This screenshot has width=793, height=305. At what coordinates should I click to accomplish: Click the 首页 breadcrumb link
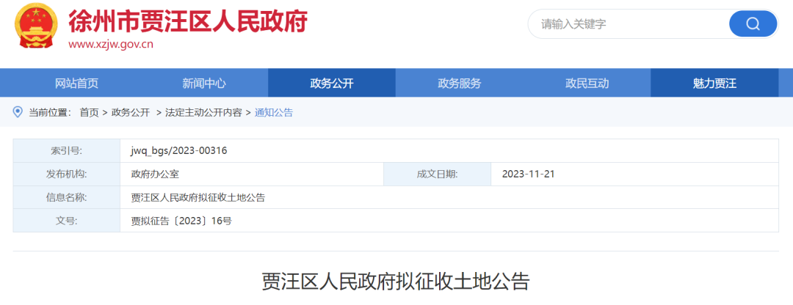click(89, 113)
